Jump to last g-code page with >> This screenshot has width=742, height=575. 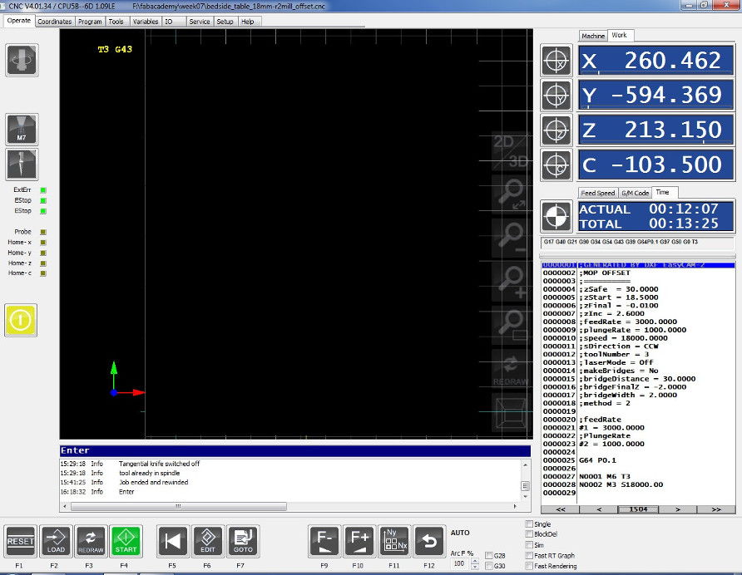pyautogui.click(x=716, y=509)
